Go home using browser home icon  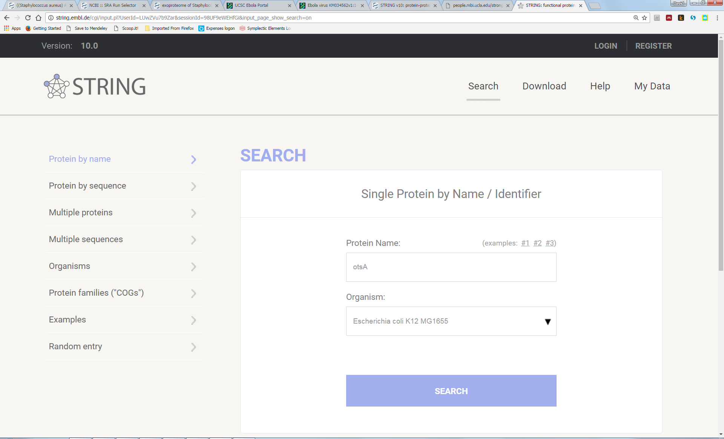(x=38, y=18)
